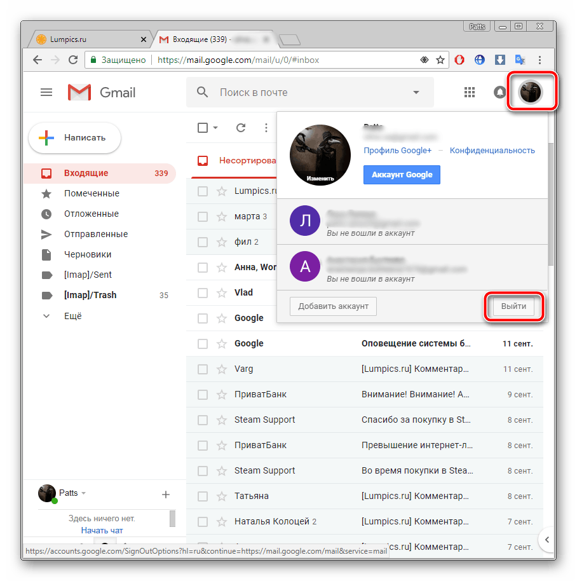The height and width of the screenshot is (581, 577).
Task: Click the Google Translate extension icon
Action: pyautogui.click(x=520, y=60)
